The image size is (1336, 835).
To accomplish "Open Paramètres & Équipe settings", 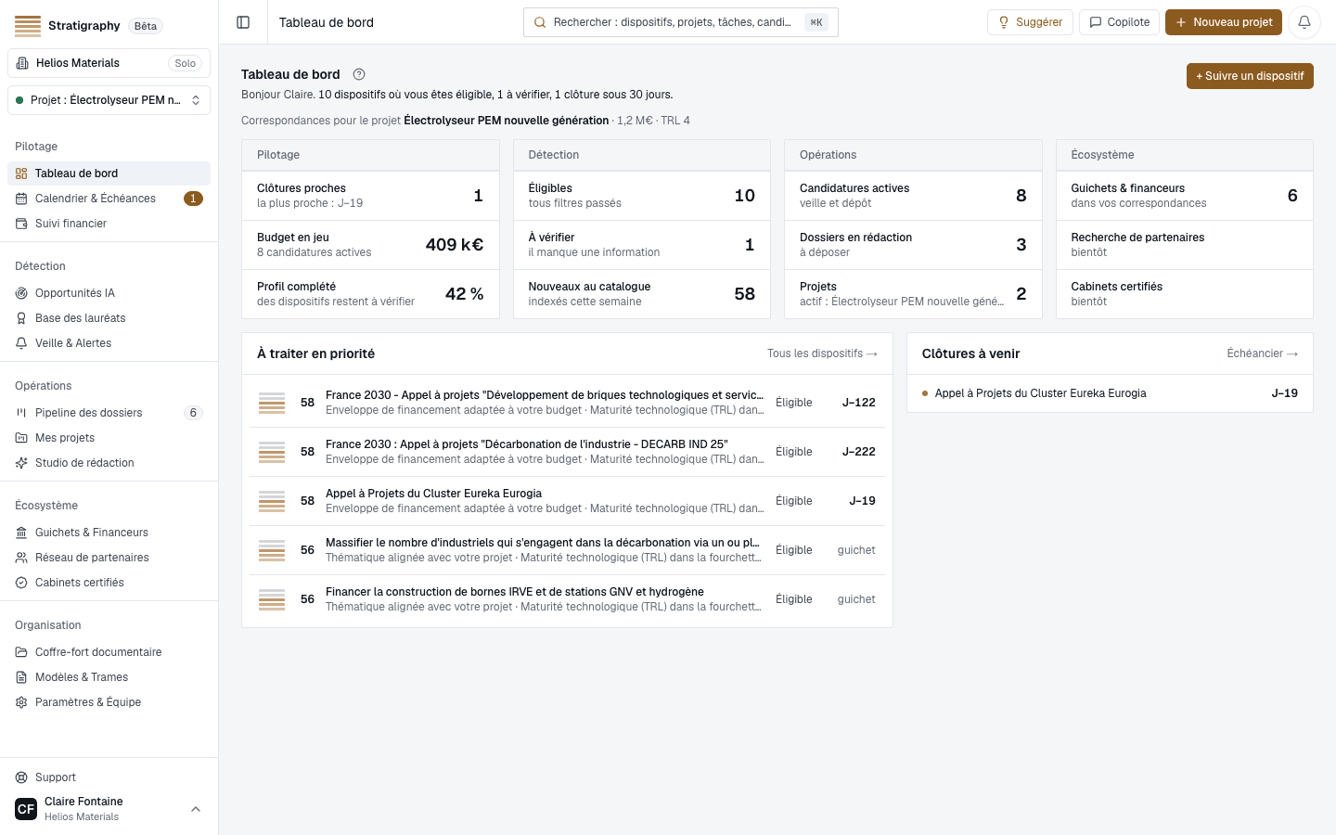I will tap(109, 702).
